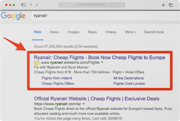Go back with the left arrow
The height and width of the screenshot is (121, 180).
pyautogui.click(x=31, y=5)
